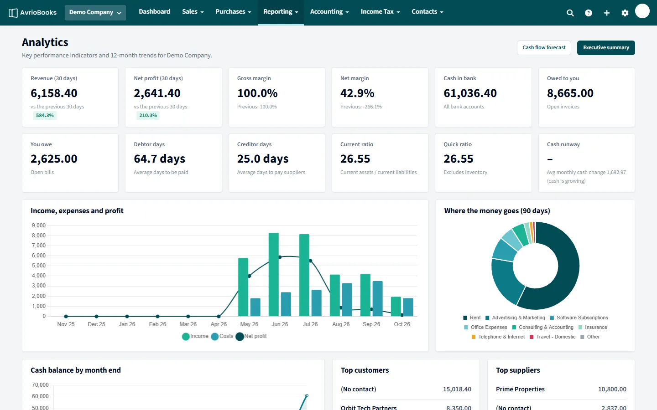This screenshot has height=410, width=657.
Task: Expand the Demo Company switcher
Action: click(x=95, y=13)
